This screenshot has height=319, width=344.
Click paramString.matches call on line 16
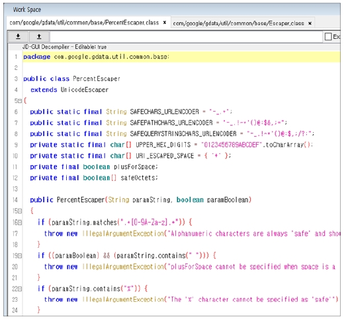pyautogui.click(x=84, y=223)
